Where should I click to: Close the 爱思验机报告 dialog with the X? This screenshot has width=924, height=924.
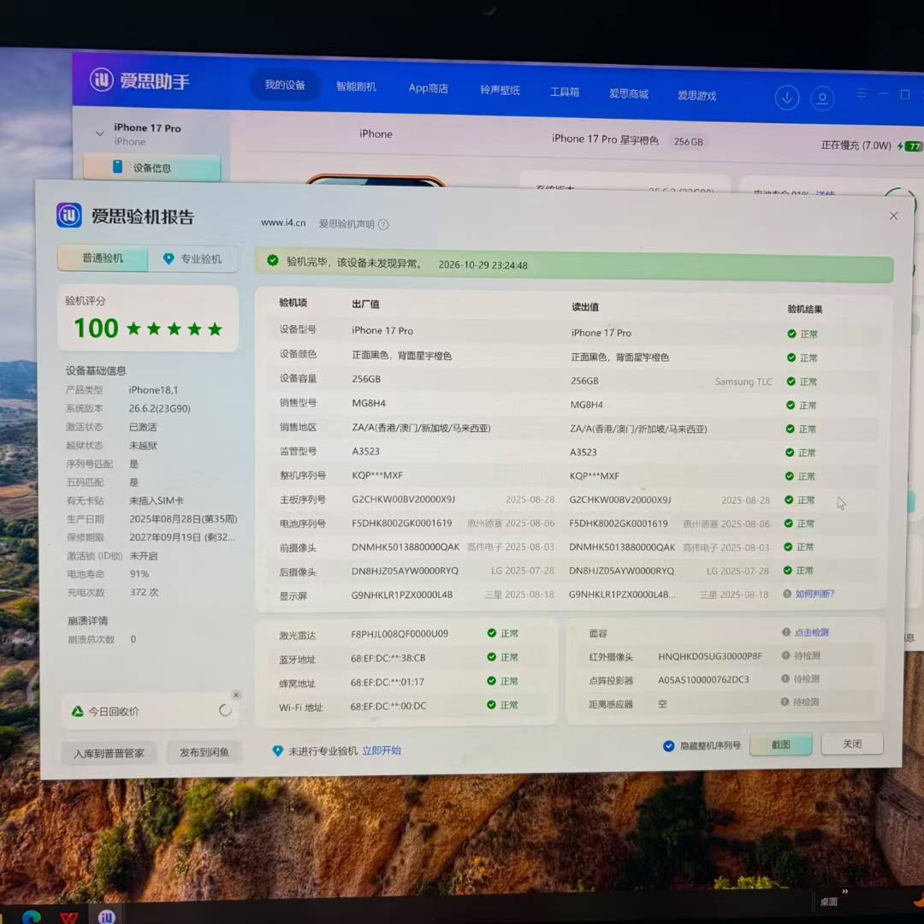click(893, 216)
